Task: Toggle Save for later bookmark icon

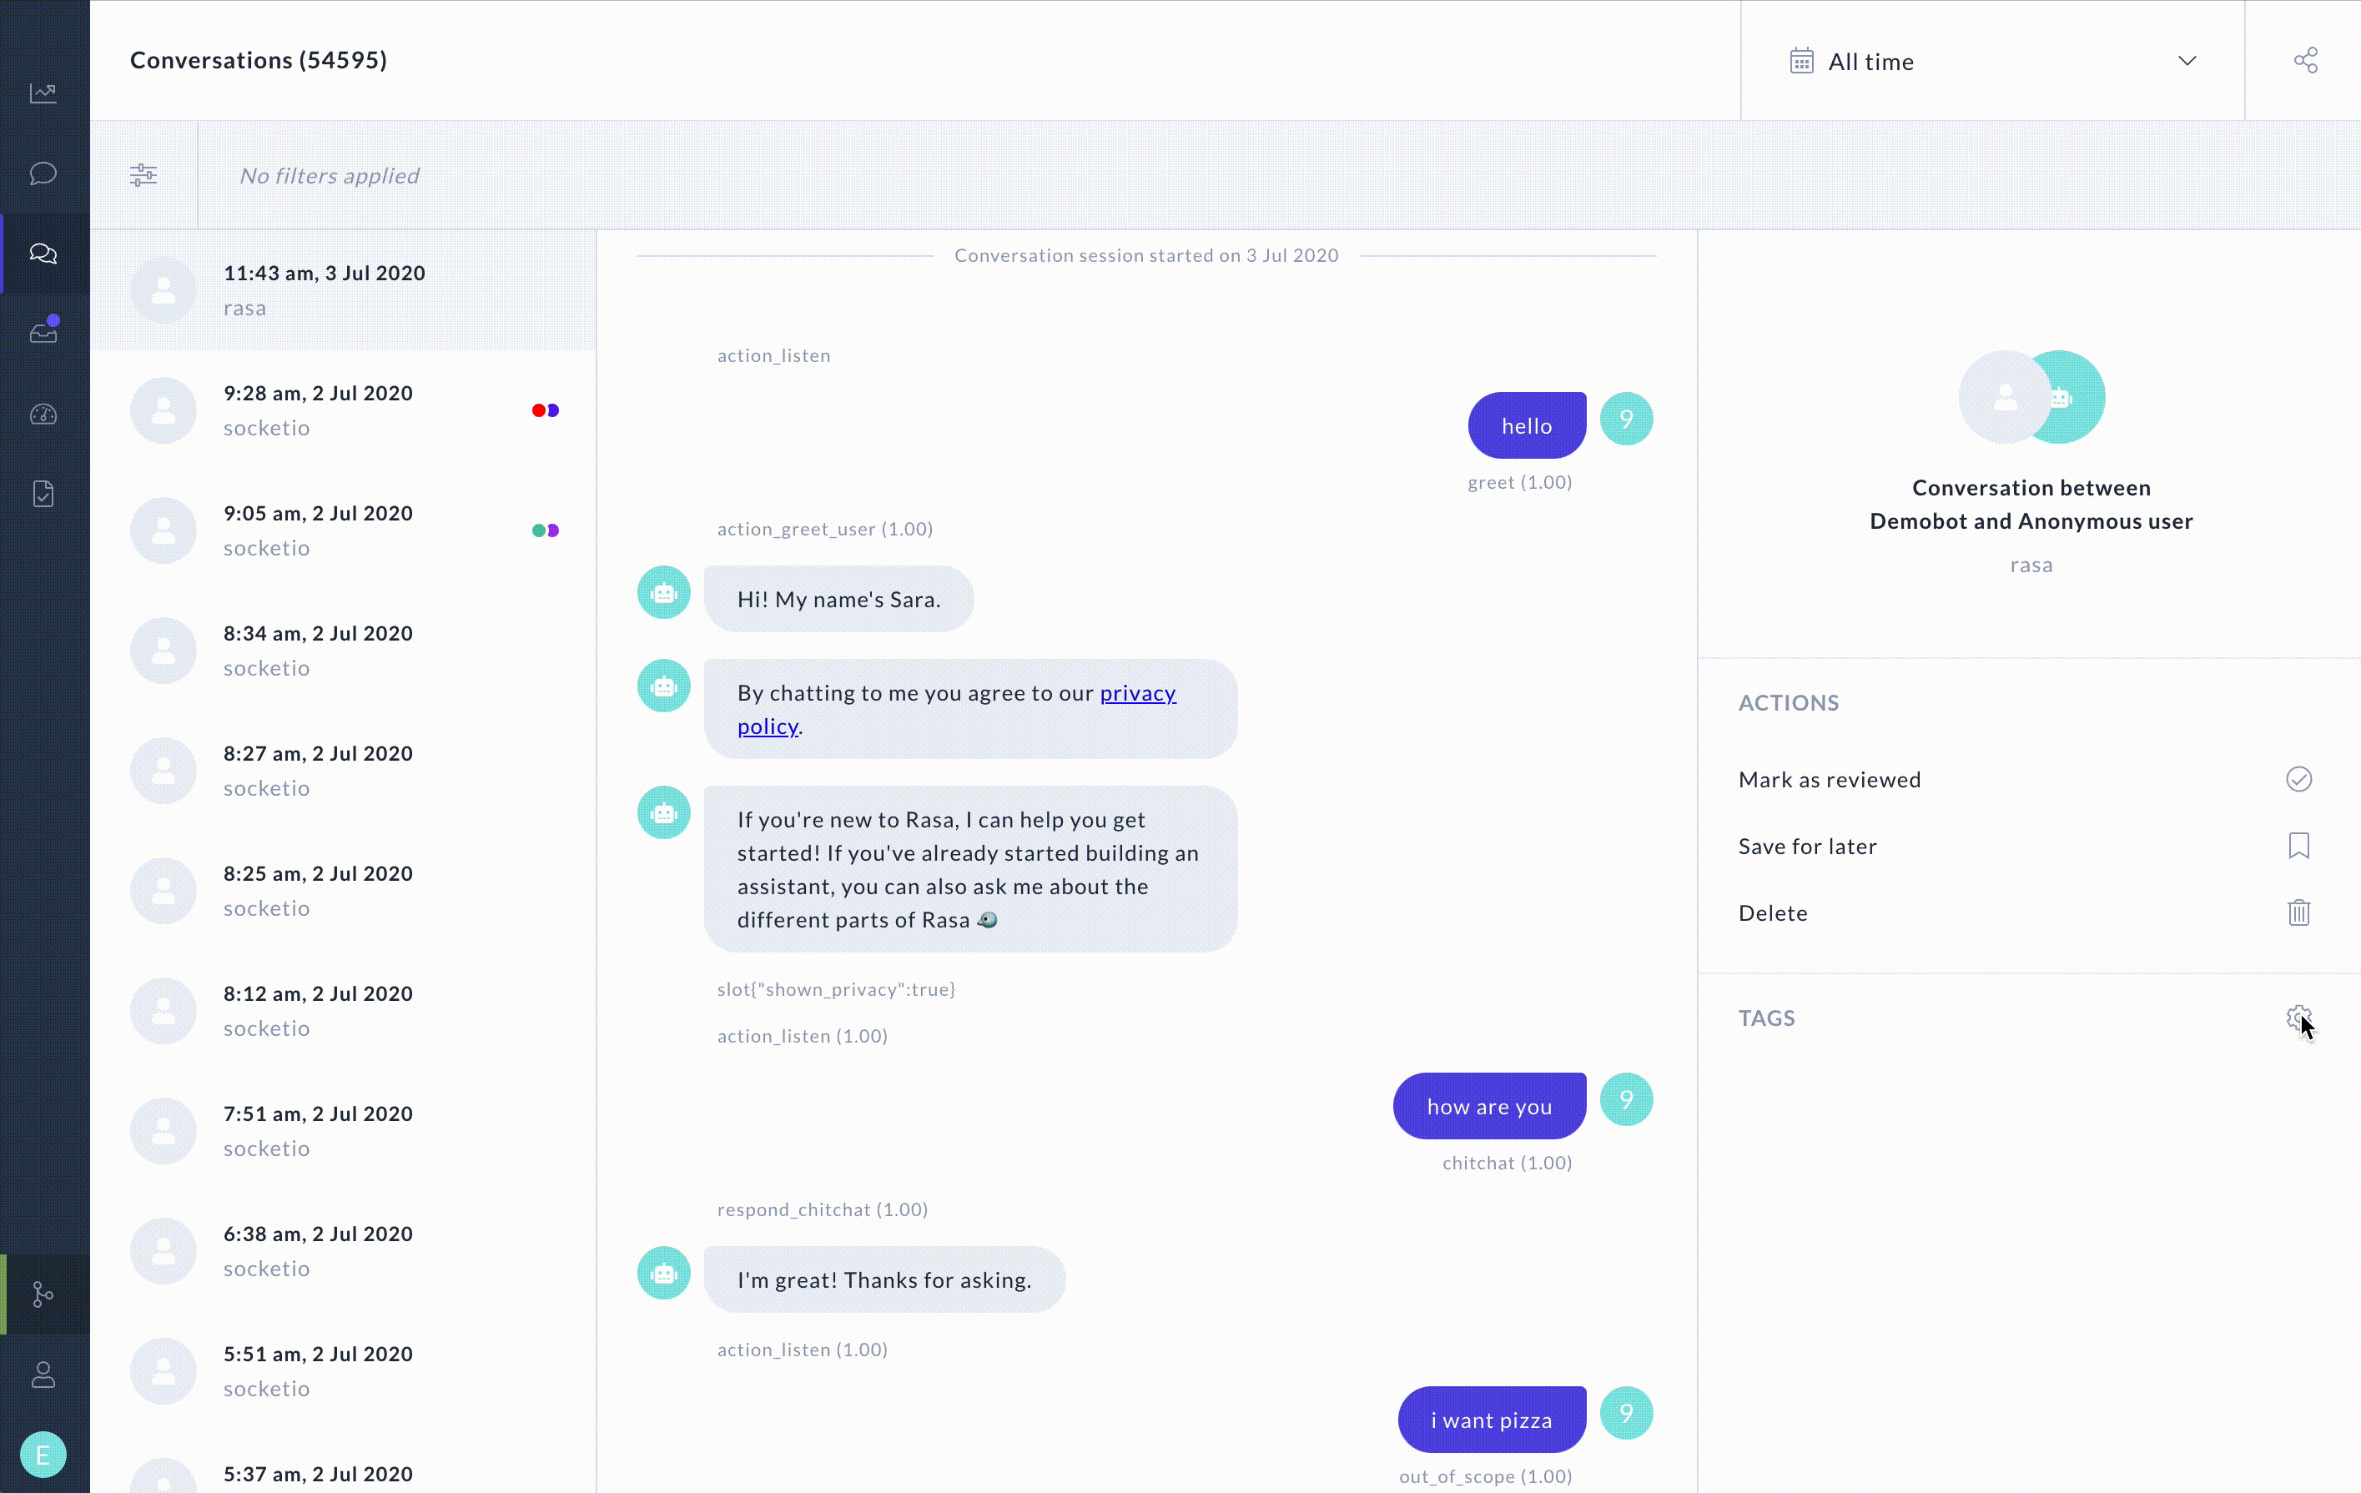Action: (2299, 847)
